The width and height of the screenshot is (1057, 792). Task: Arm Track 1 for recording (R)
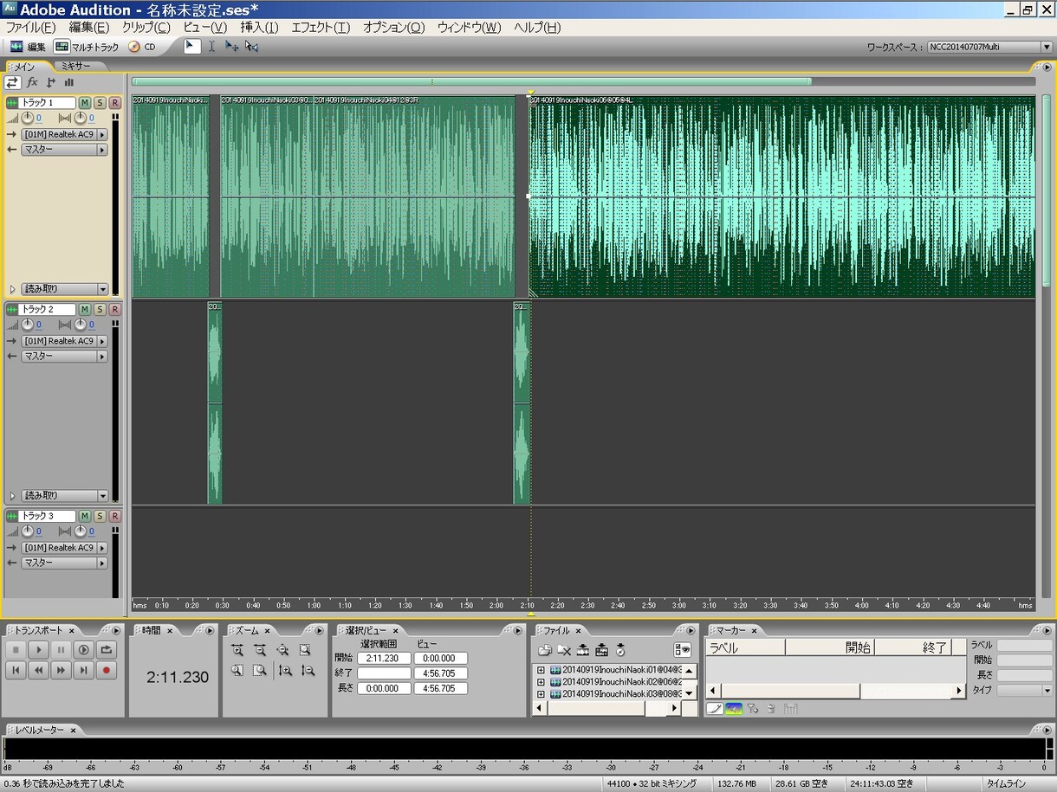coord(115,103)
